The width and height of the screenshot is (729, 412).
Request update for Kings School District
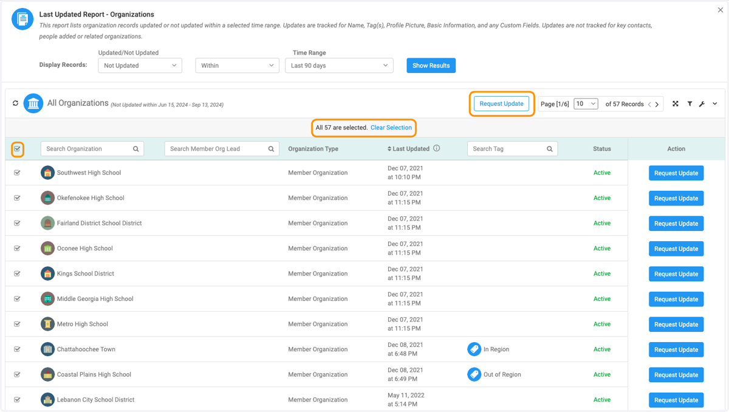tap(676, 274)
